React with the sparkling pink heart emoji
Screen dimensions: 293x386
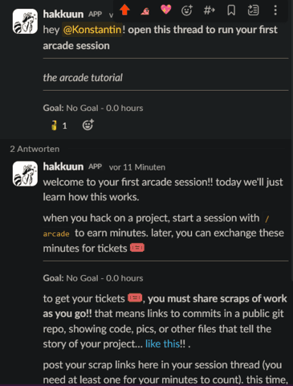click(165, 10)
